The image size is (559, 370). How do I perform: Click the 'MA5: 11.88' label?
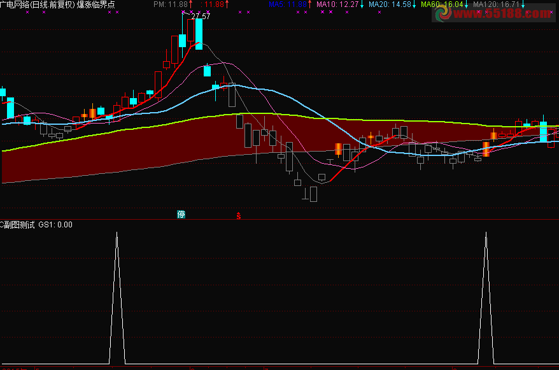pyautogui.click(x=288, y=4)
